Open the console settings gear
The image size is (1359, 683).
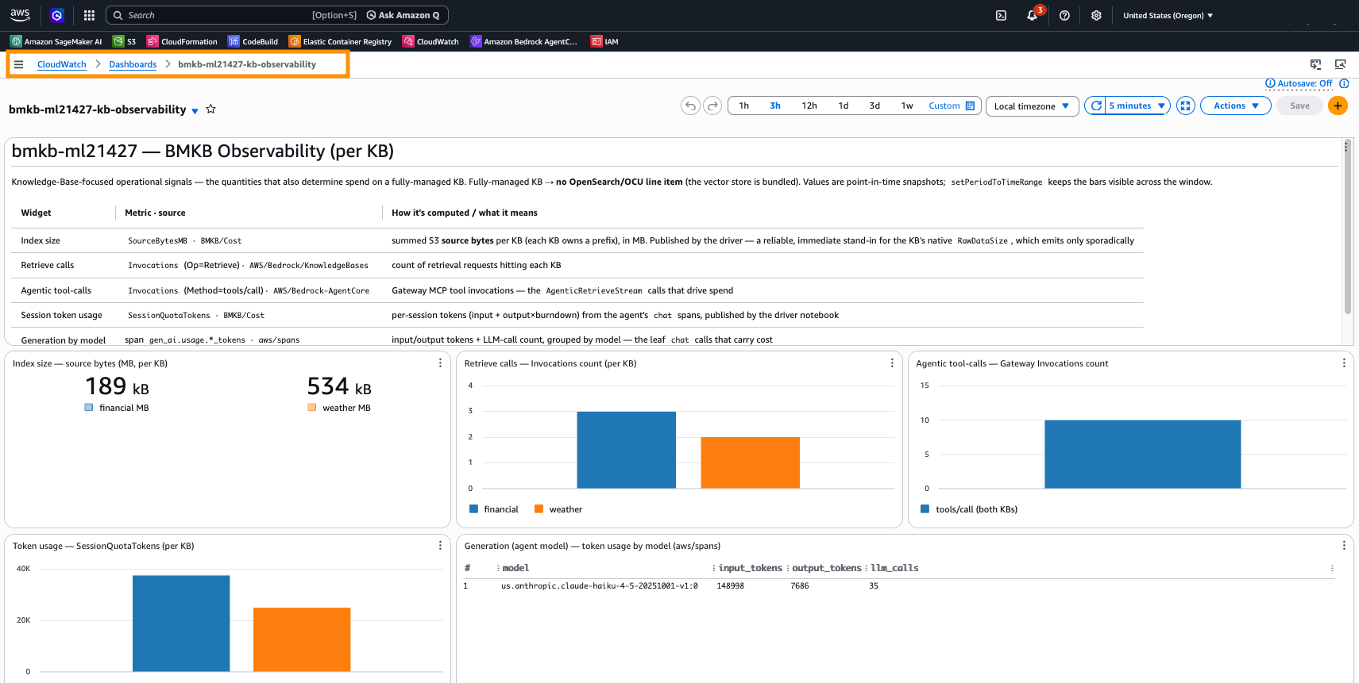1096,15
